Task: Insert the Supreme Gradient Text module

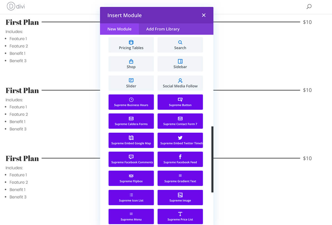Action: 180,178
